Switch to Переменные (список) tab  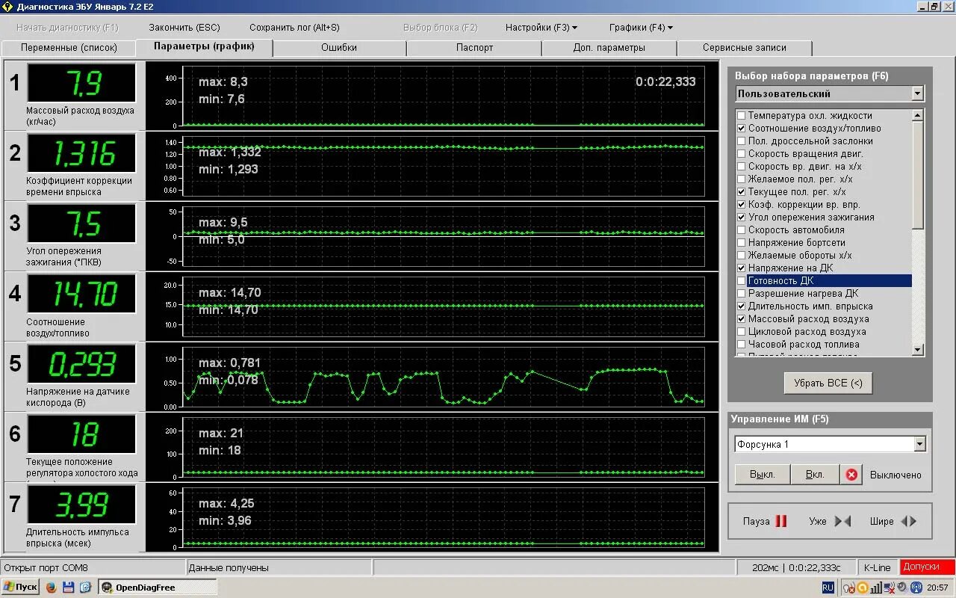69,48
